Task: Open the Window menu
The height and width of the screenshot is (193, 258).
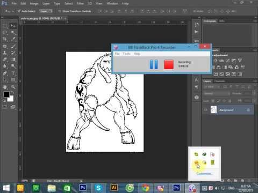Action: [x=112, y=3]
